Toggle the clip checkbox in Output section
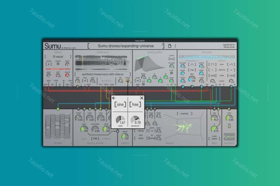The height and width of the screenshot is (186, 280). (x=229, y=127)
